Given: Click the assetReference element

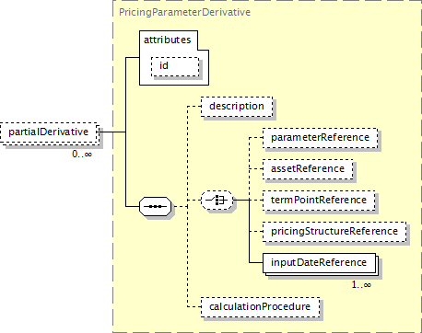Looking at the screenshot, I should tap(308, 169).
